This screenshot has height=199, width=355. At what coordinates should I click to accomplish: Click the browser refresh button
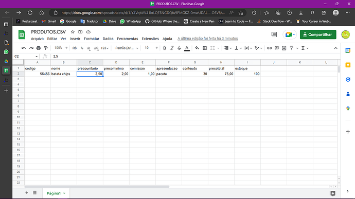pos(30,13)
